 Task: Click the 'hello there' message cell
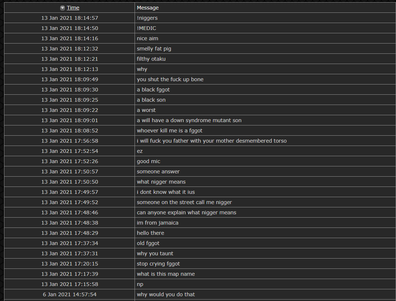pyautogui.click(x=265, y=233)
